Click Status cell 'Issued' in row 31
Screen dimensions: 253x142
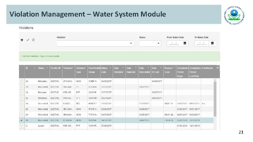point(41,126)
